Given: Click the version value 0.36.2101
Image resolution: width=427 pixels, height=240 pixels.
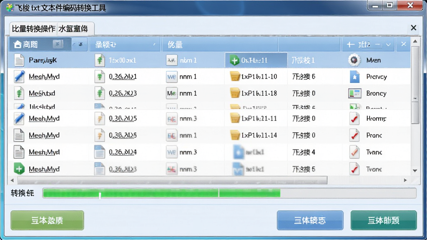Looking at the screenshot, I should (123, 77).
